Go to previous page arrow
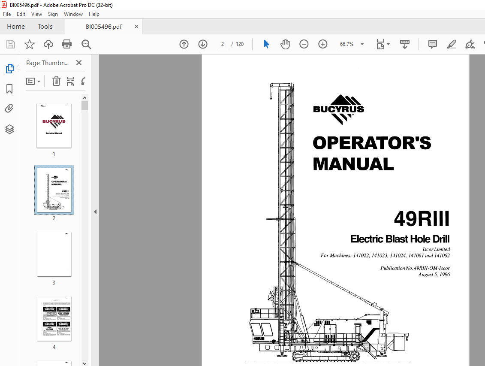This screenshot has height=366, width=485. (184, 44)
